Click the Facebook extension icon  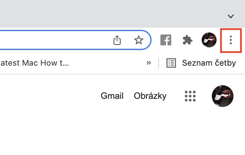(165, 40)
